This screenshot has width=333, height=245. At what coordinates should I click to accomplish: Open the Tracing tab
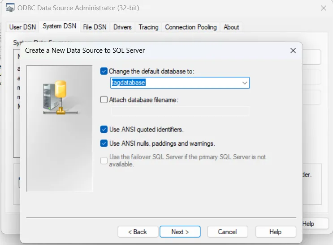(x=148, y=27)
